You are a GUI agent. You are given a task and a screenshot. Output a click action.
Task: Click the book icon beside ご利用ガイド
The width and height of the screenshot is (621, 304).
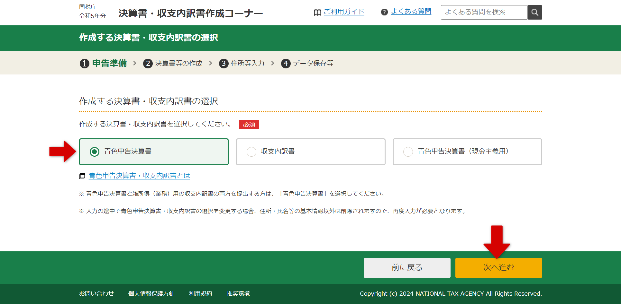(317, 12)
